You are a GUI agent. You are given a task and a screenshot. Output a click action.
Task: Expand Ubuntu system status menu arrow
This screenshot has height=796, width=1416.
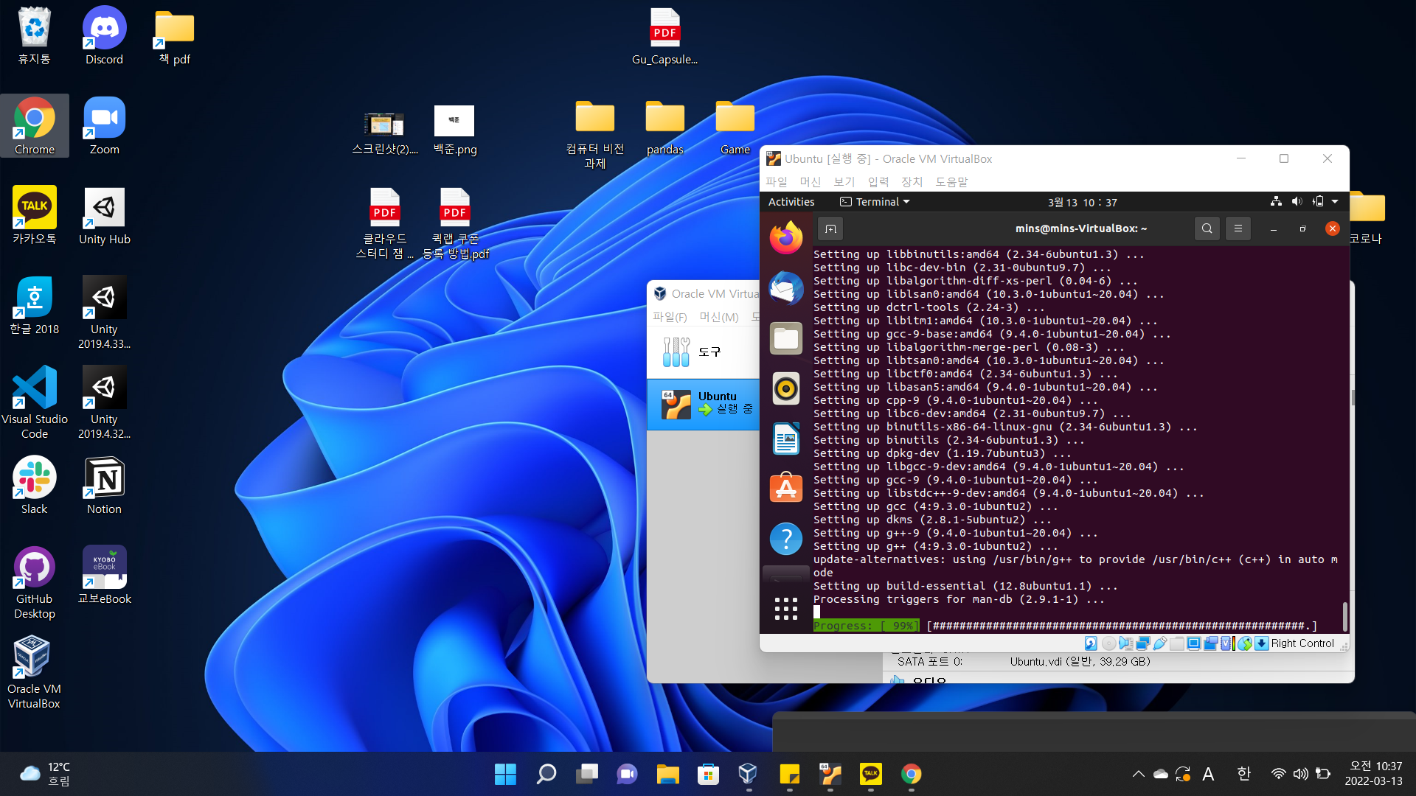tap(1334, 201)
